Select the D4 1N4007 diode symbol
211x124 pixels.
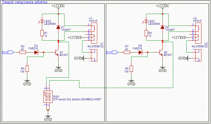tap(162, 27)
